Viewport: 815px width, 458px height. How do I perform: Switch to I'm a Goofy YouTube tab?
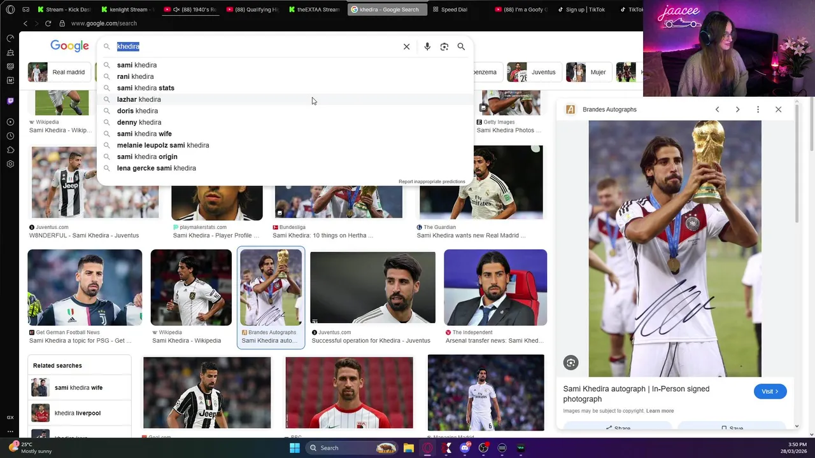pyautogui.click(x=521, y=10)
